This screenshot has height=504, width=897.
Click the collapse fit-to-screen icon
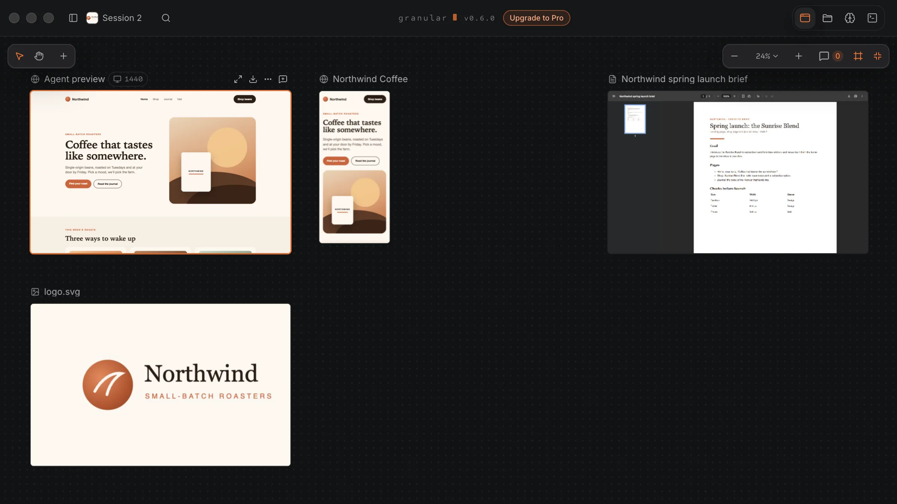click(x=878, y=56)
